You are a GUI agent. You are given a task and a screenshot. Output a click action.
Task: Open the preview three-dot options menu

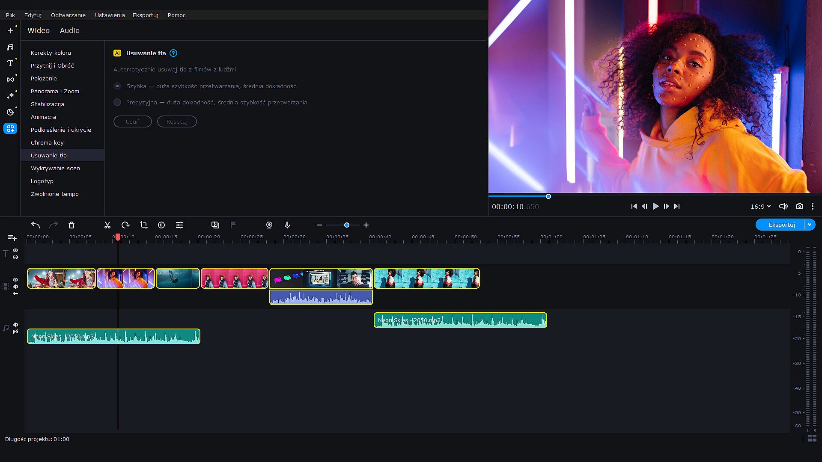pyautogui.click(x=813, y=206)
